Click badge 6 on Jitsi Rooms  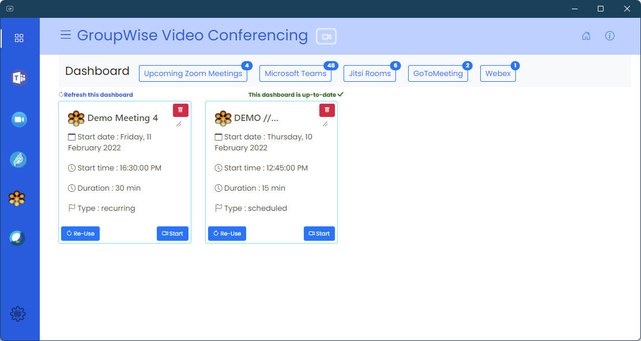395,65
